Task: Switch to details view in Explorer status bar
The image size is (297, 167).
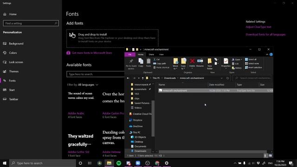Action: 265,156
